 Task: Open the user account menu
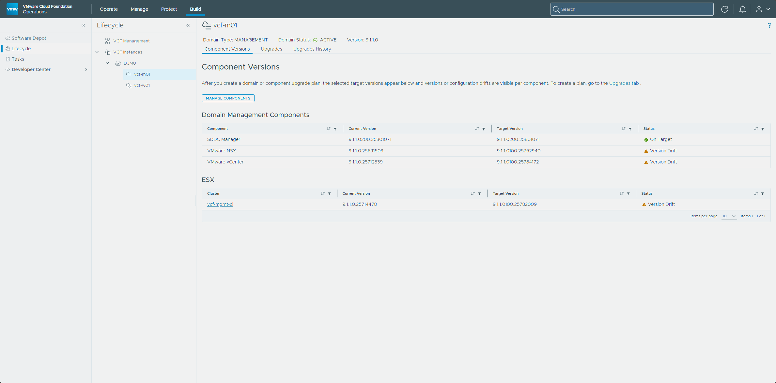coord(763,9)
